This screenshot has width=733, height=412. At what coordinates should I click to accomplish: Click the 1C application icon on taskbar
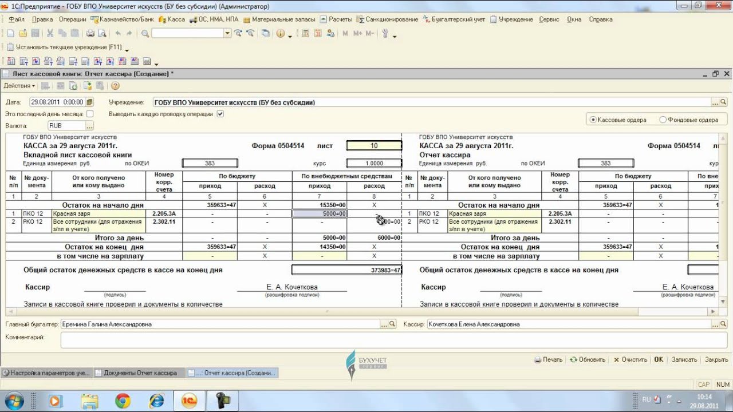189,401
